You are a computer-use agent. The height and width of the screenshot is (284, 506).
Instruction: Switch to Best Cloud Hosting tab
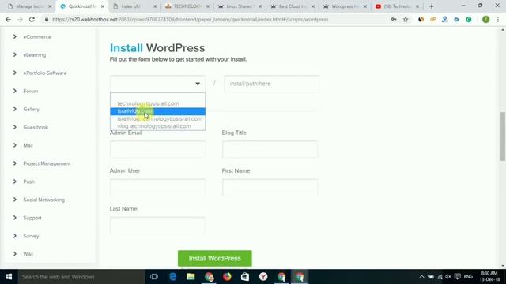coord(293,6)
